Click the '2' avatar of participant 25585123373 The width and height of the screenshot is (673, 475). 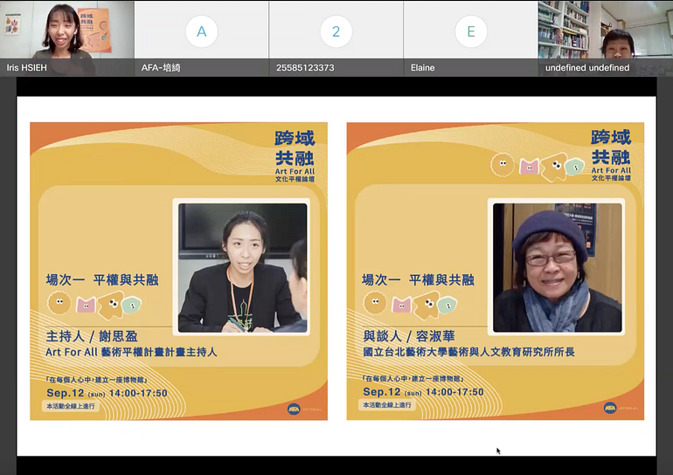tap(336, 31)
